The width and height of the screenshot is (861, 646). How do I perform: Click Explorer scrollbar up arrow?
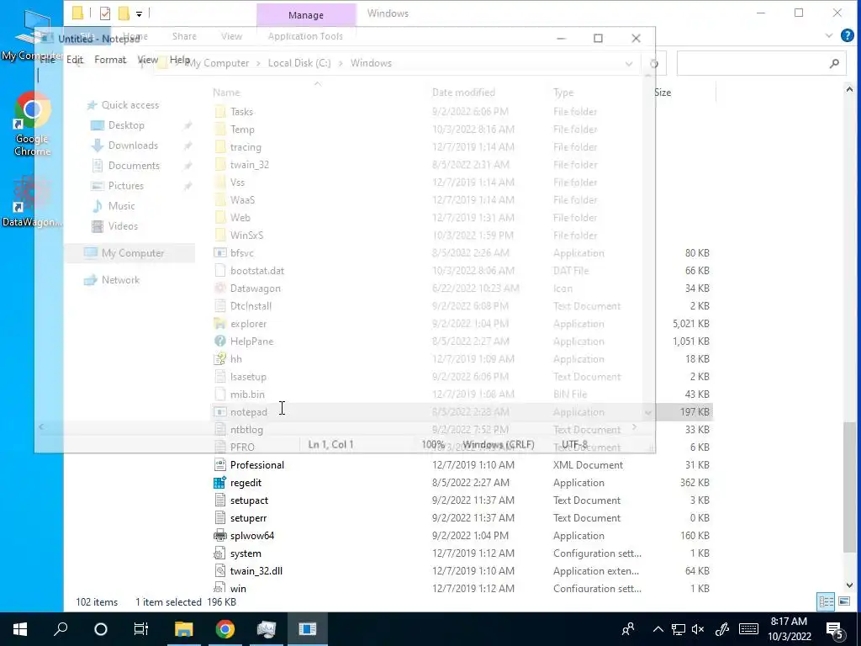coord(849,89)
